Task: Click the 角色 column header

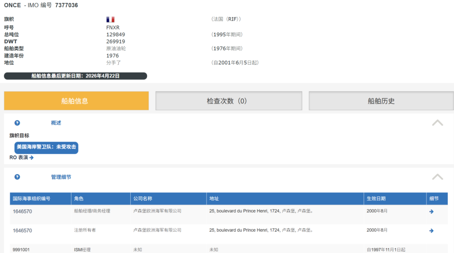Action: 78,199
